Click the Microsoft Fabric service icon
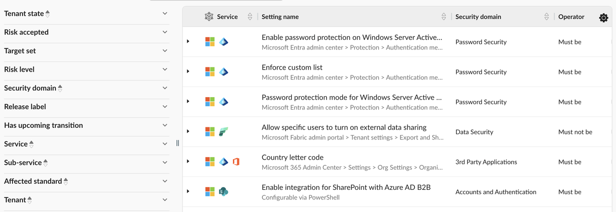This screenshot has height=212, width=616. point(223,132)
